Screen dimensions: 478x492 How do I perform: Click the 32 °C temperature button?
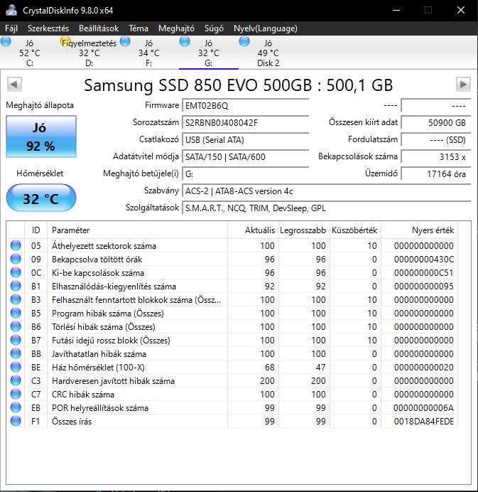click(x=40, y=198)
